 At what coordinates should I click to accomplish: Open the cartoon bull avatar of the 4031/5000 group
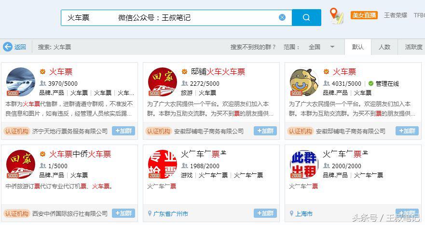coord(304,82)
